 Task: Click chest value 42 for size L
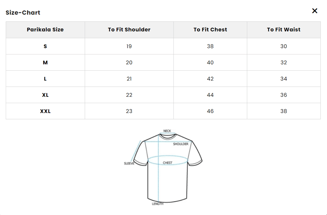[x=210, y=79]
